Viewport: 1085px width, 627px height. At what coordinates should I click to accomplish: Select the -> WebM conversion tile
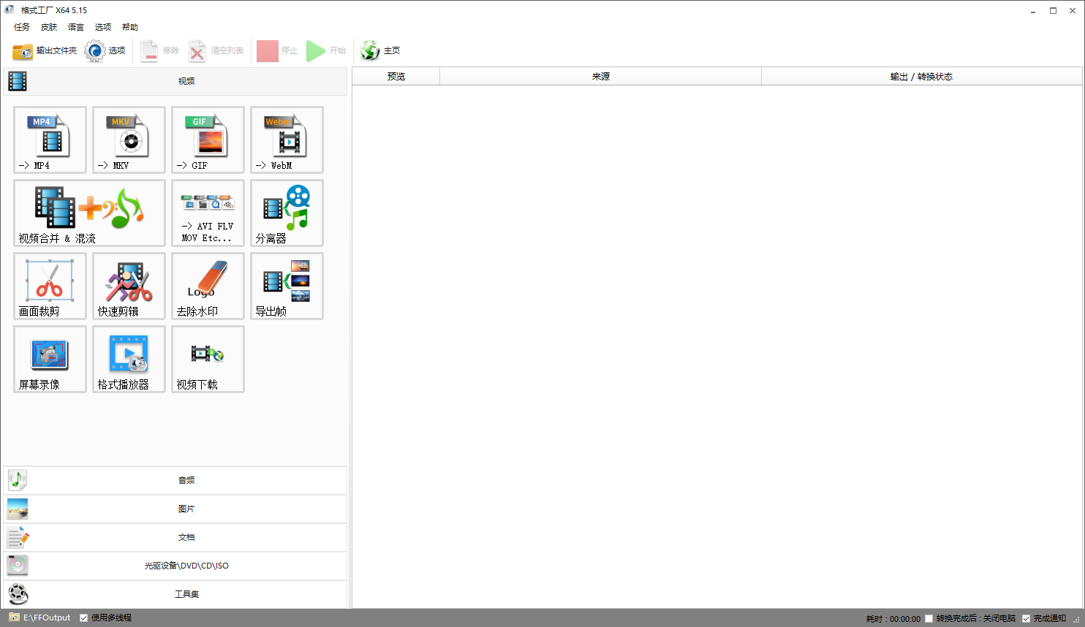click(x=287, y=140)
